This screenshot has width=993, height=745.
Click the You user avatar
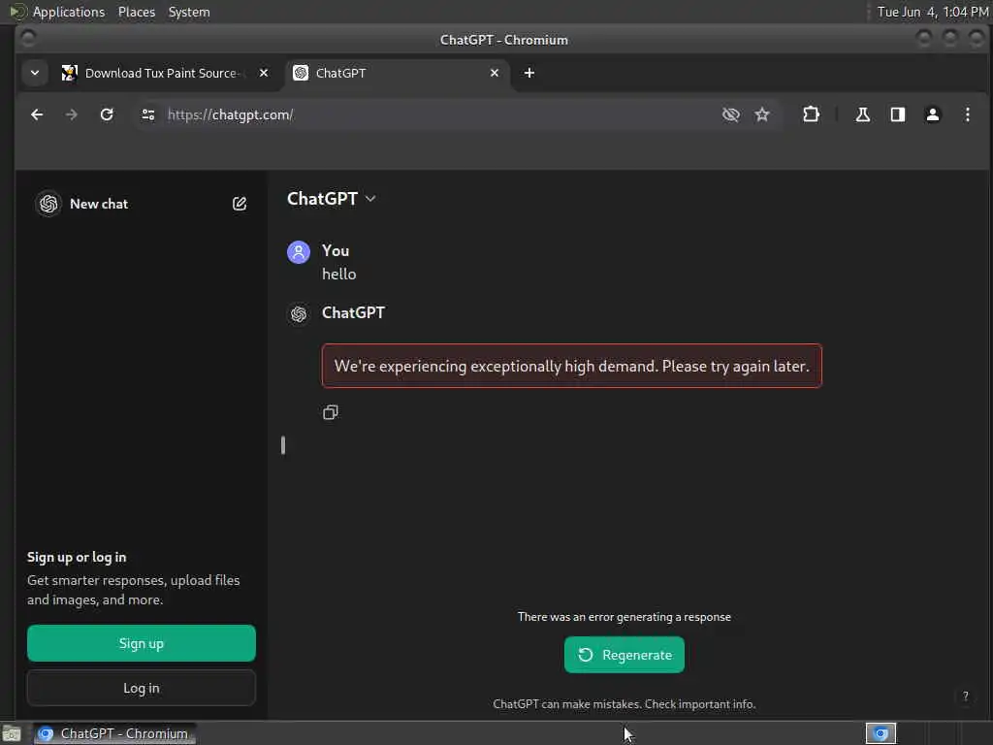pyautogui.click(x=299, y=252)
